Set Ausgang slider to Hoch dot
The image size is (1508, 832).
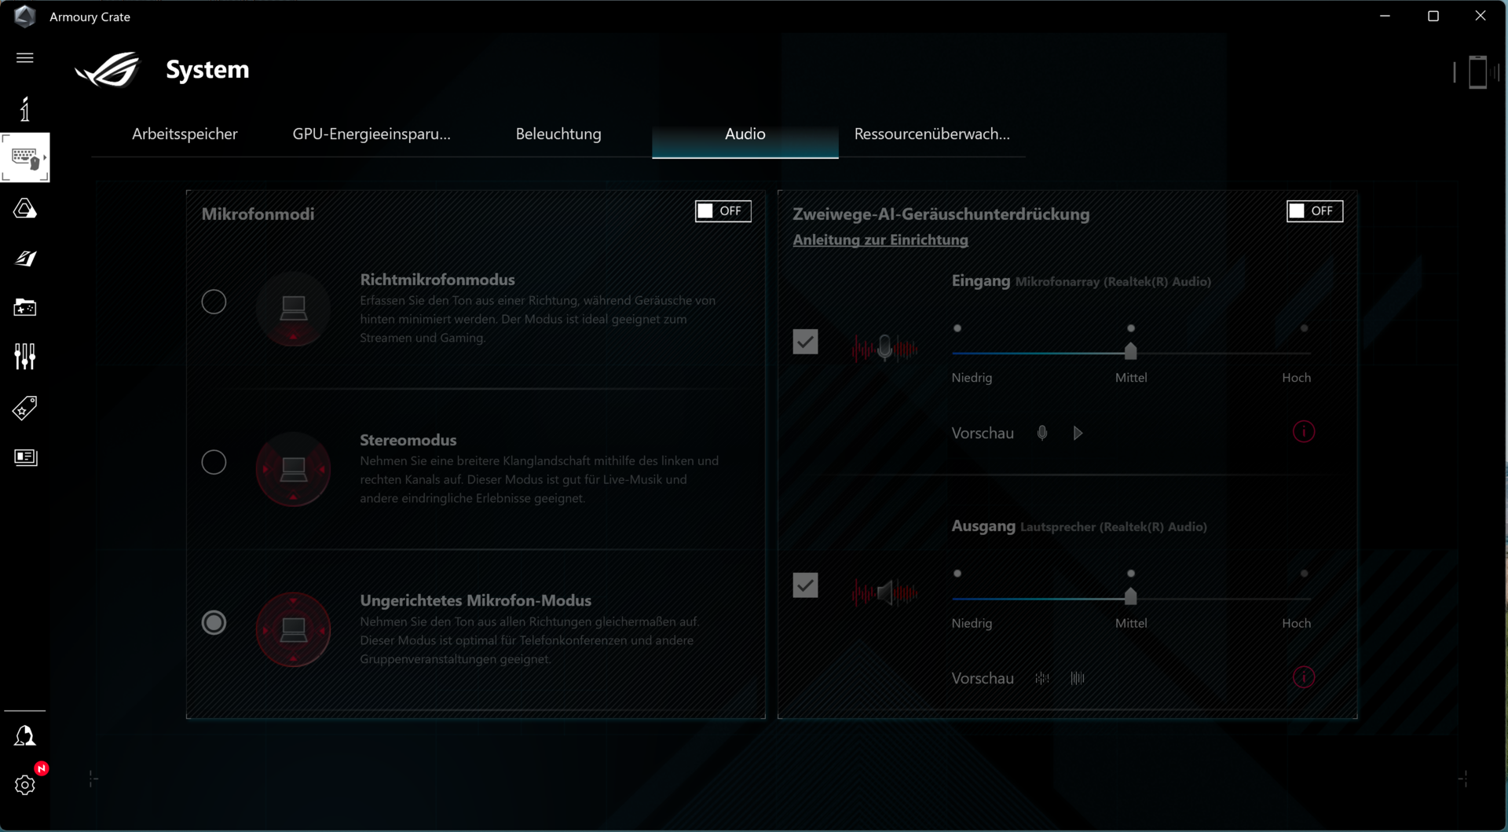coord(1304,574)
